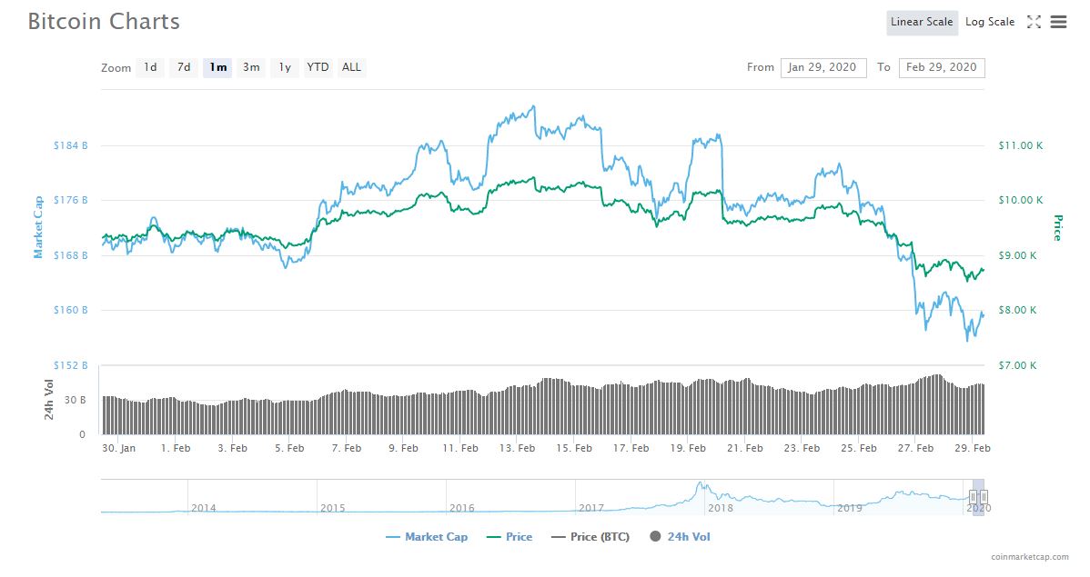The image size is (1090, 577).
Task: Select the YTD zoom range
Action: click(318, 67)
